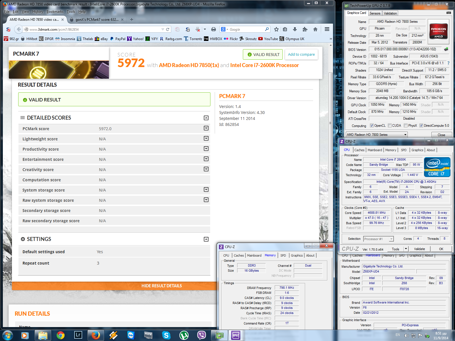
Task: Click the Validate button in CPU-Z
Action: [419, 249]
